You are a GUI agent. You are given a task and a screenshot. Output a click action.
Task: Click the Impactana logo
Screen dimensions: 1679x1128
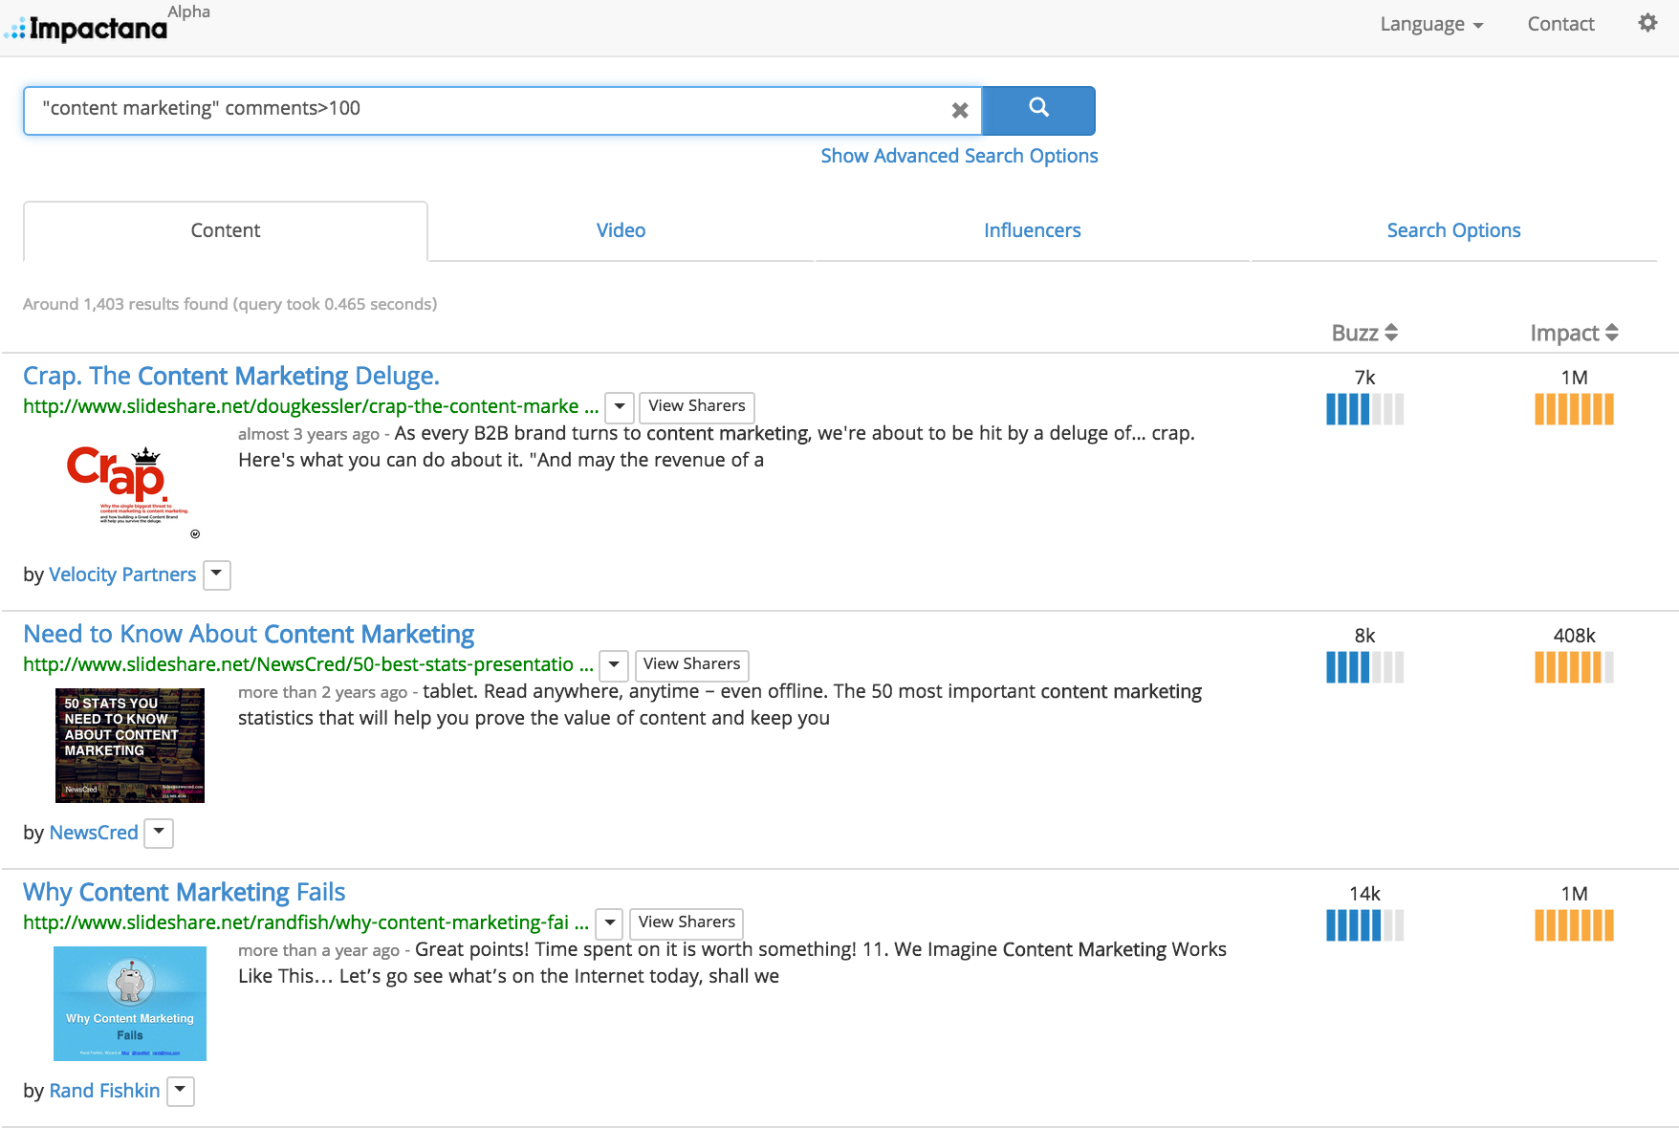87,28
